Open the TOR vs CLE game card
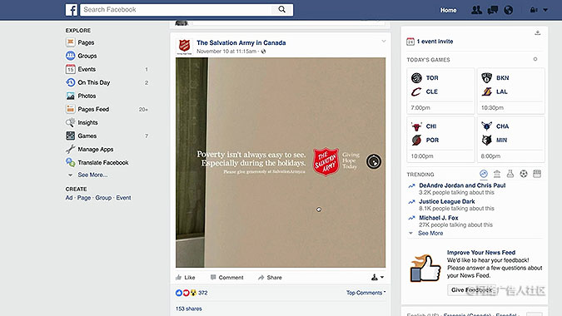This screenshot has width=562, height=316. pos(440,91)
